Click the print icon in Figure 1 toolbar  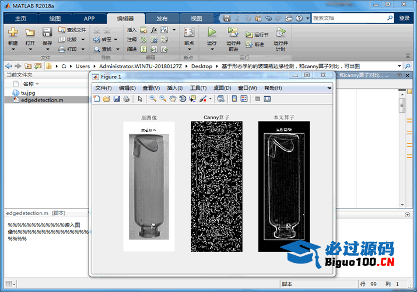tap(127, 99)
